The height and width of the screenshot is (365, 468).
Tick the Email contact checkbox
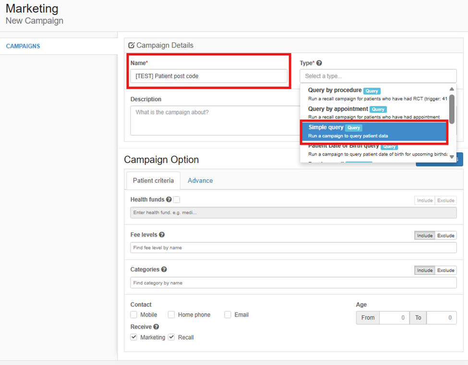tap(228, 315)
